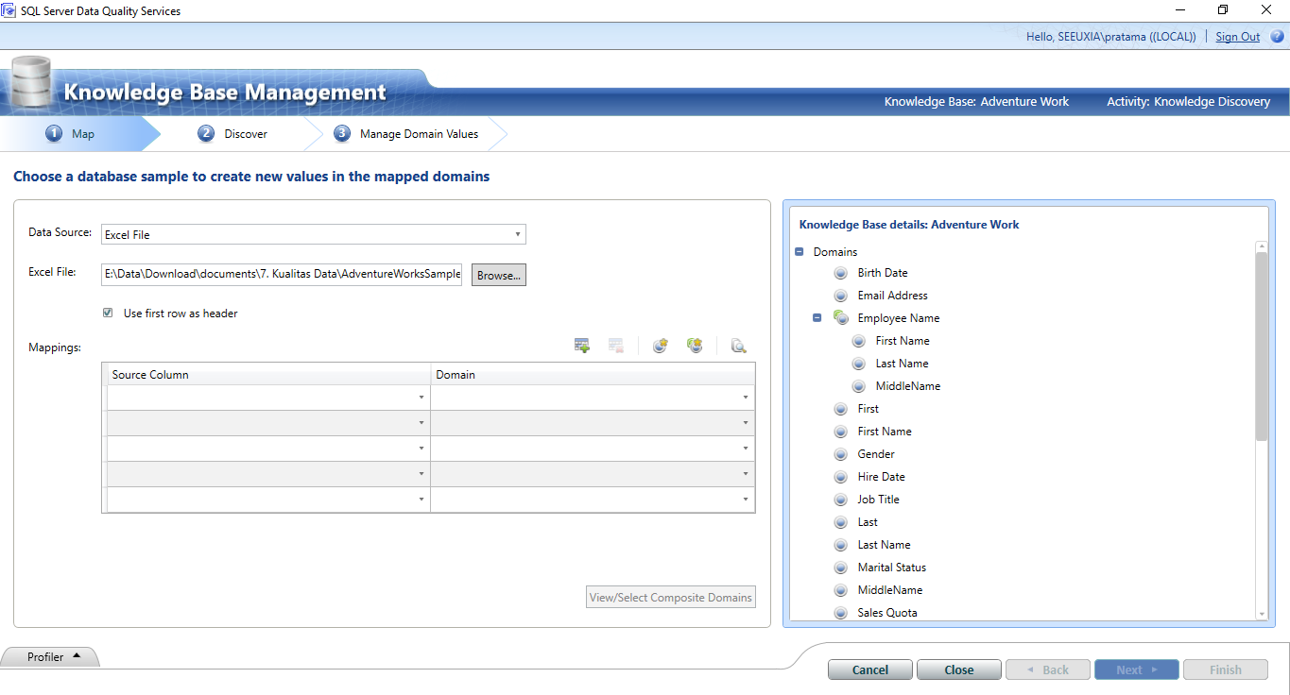The height and width of the screenshot is (695, 1290).
Task: Restore down the application window
Action: point(1223,10)
